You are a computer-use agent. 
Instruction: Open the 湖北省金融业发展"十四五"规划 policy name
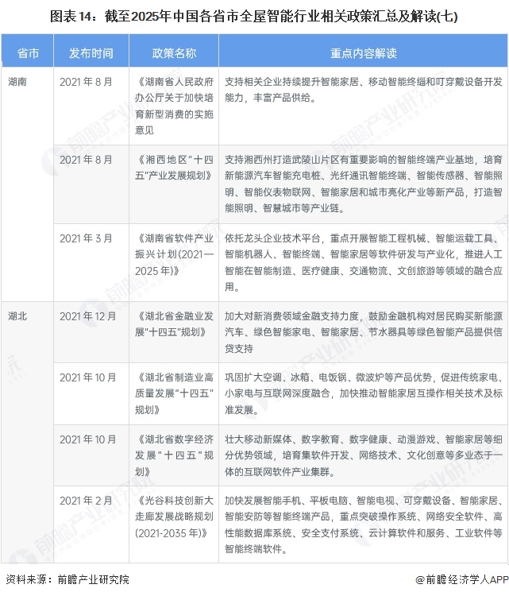(x=173, y=323)
